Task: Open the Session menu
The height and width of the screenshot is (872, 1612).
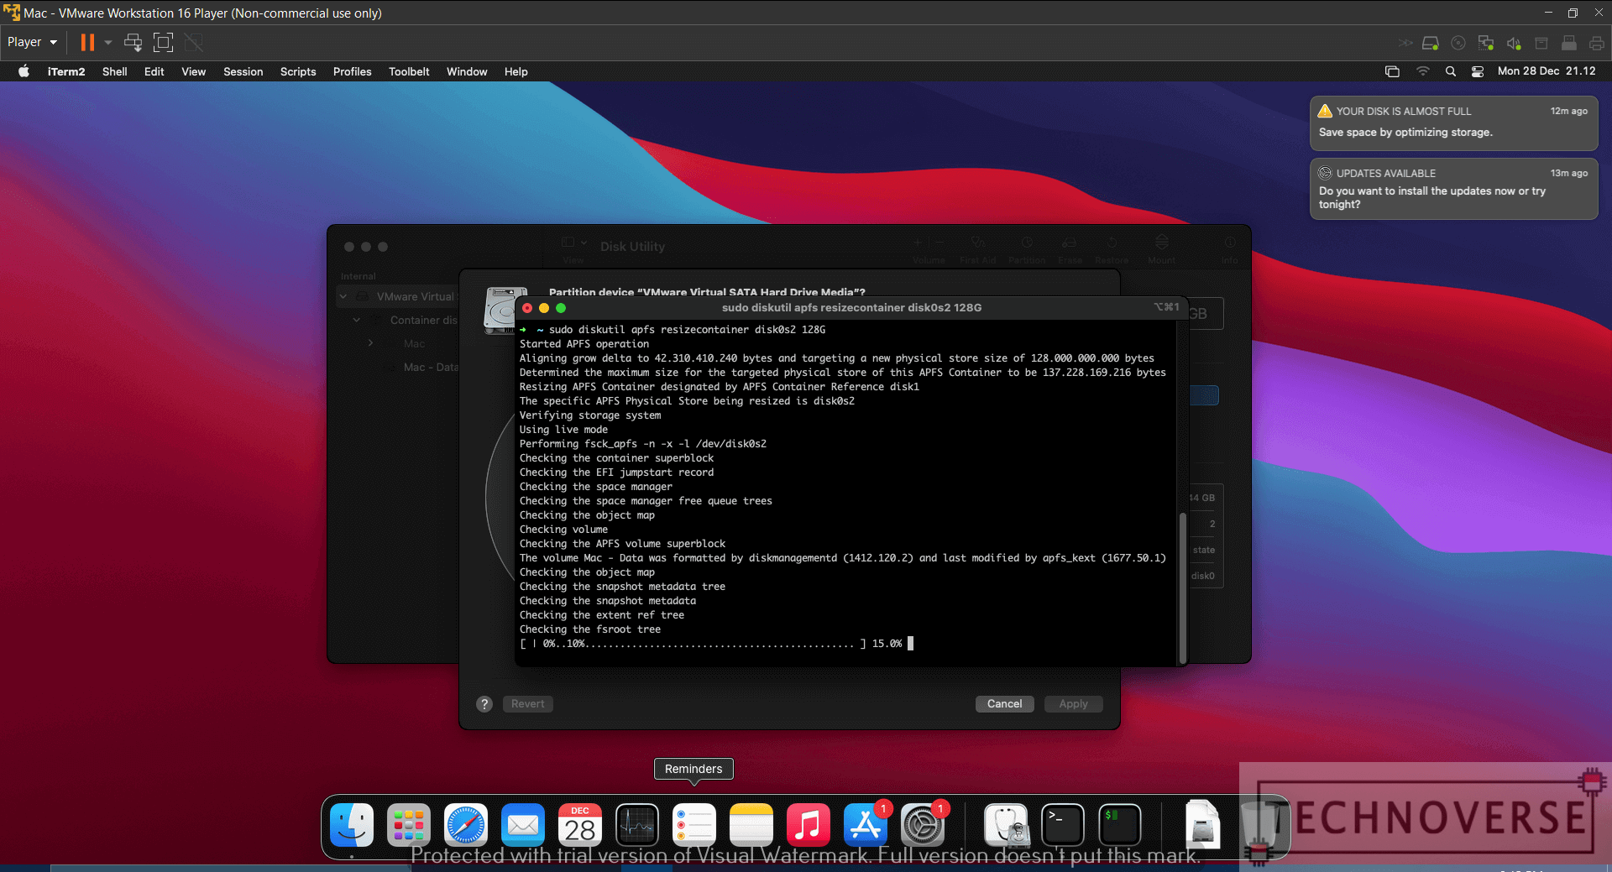Action: (243, 71)
